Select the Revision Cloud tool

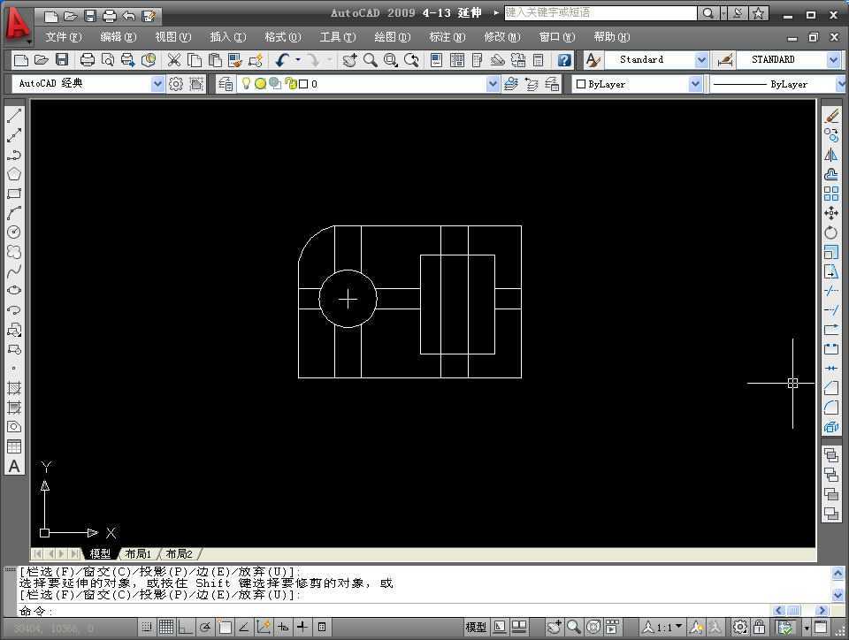pos(14,252)
